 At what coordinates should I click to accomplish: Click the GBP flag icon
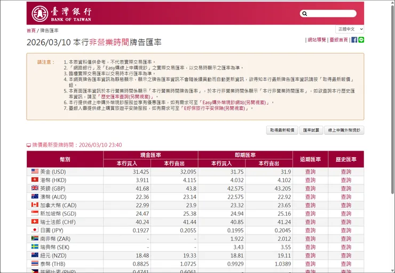(x=35, y=188)
